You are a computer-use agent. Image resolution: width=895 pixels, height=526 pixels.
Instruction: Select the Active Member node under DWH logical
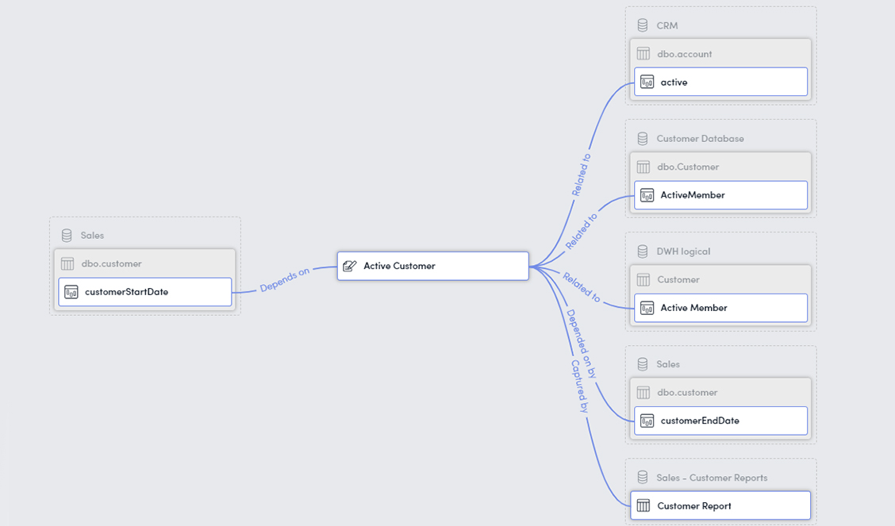[x=720, y=308]
